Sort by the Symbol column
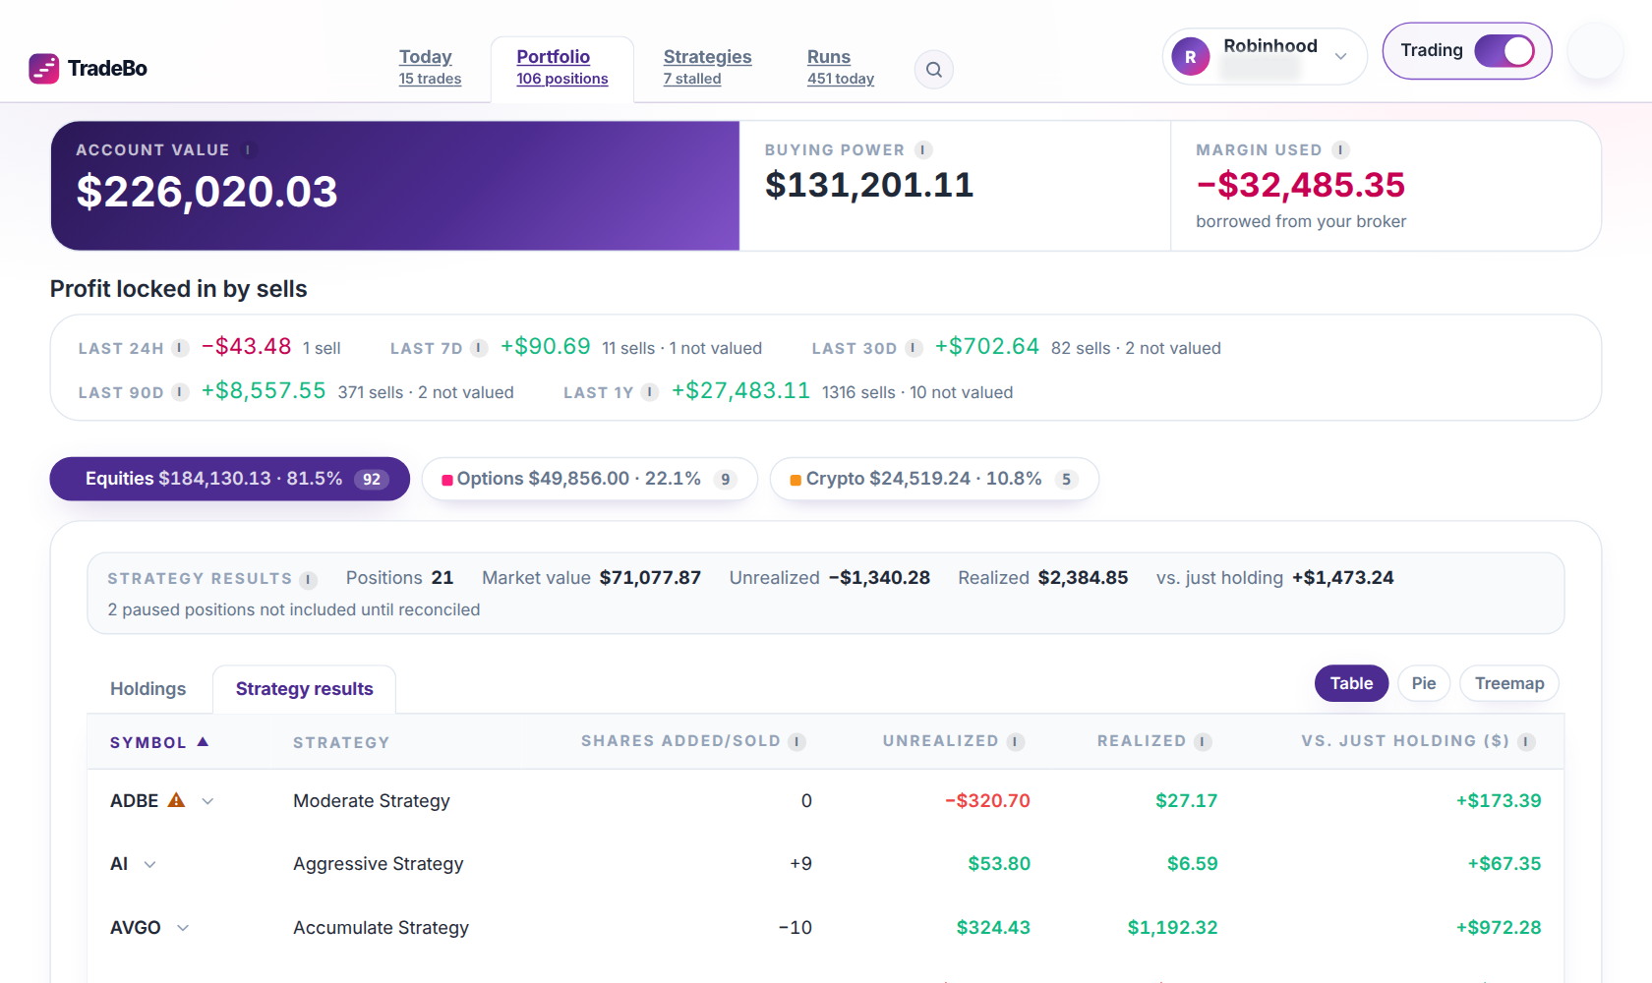 [x=159, y=742]
